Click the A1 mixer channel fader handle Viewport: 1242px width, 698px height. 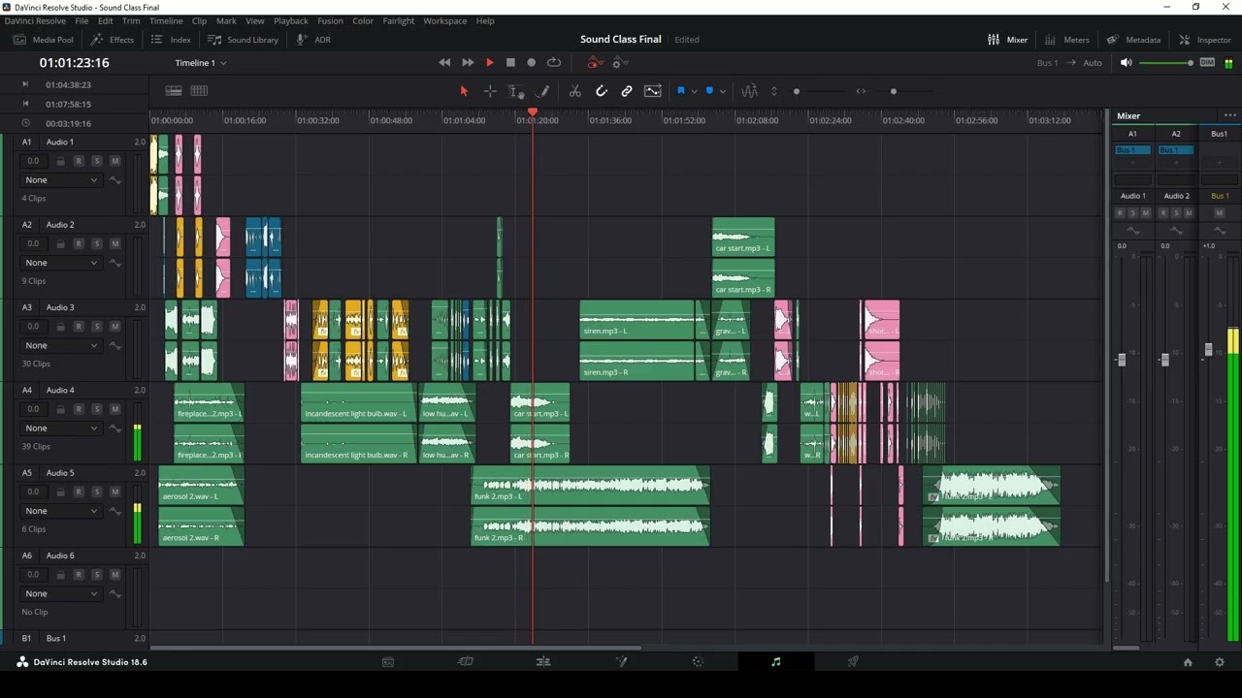(1122, 360)
